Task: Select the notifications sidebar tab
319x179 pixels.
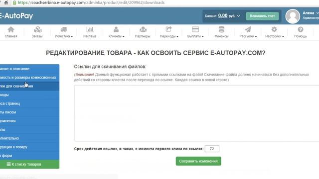Action: [29, 121]
